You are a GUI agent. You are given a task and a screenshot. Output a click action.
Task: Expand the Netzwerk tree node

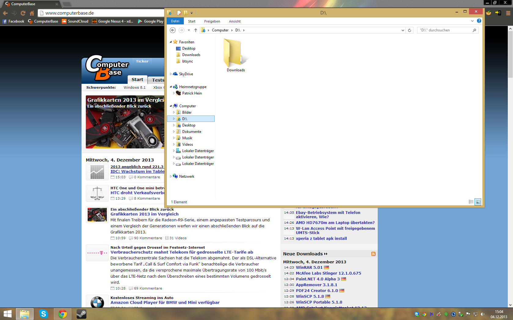(x=171, y=176)
